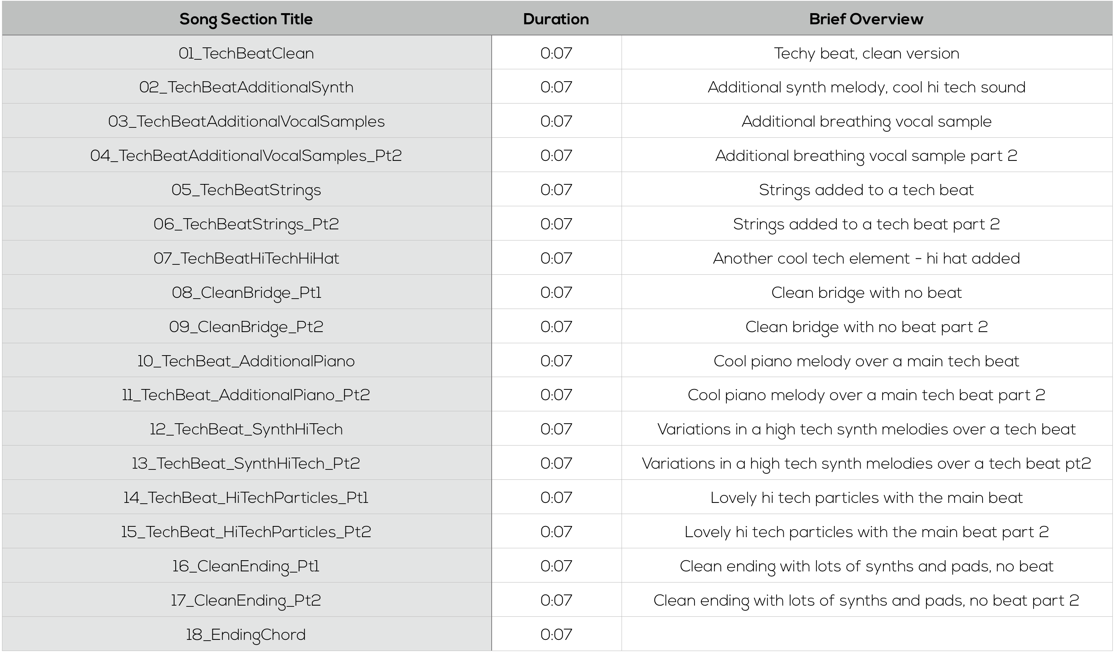
Task: Select the 16_CleanEnding_Pt1 section title
Action: [246, 566]
